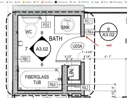Click elevation number 8 above diamond
This screenshot has height=98, width=127.
click(x=42, y=33)
